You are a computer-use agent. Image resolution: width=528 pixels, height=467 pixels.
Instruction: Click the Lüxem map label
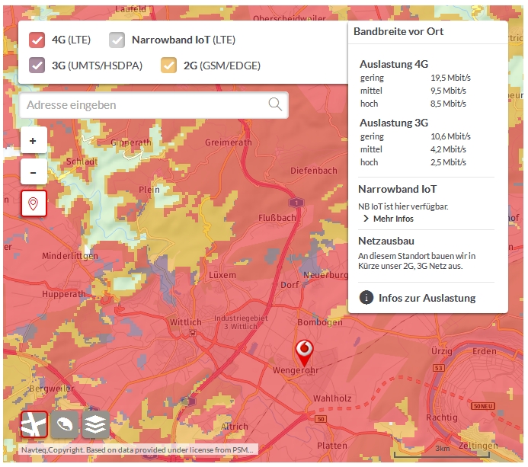[222, 275]
